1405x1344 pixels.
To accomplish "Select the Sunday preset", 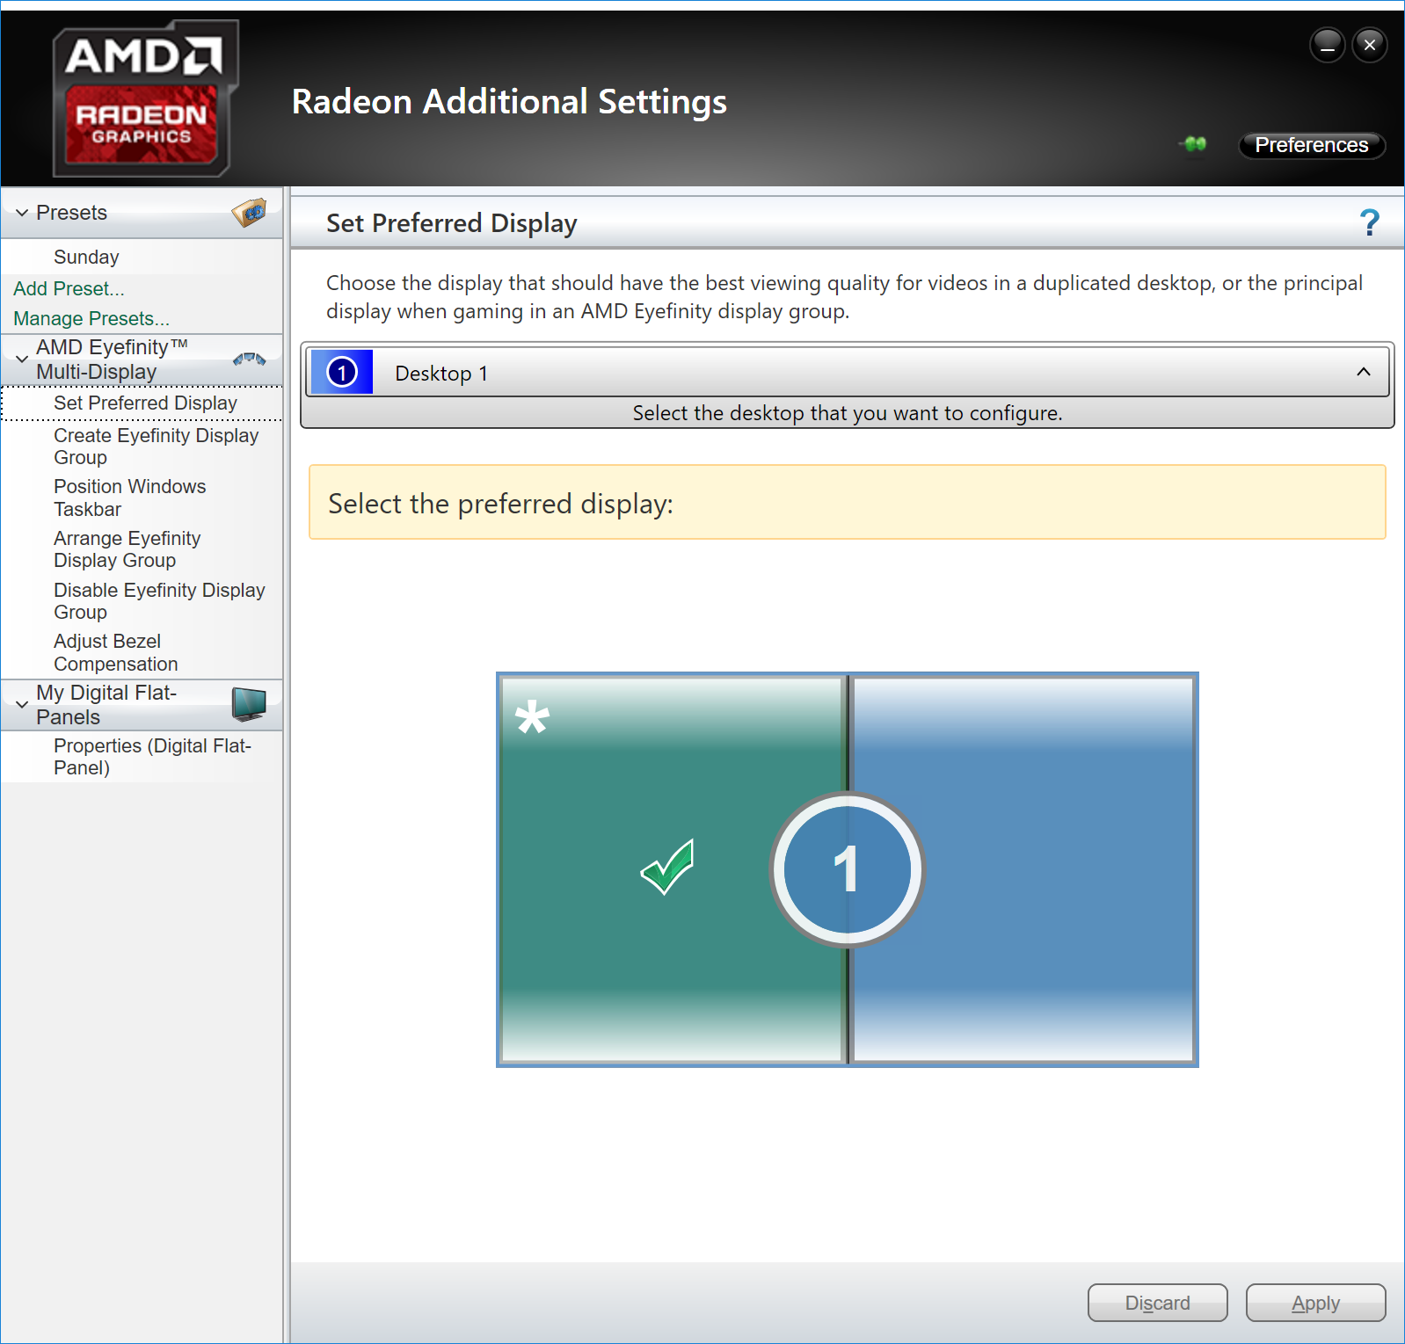I will coord(86,258).
